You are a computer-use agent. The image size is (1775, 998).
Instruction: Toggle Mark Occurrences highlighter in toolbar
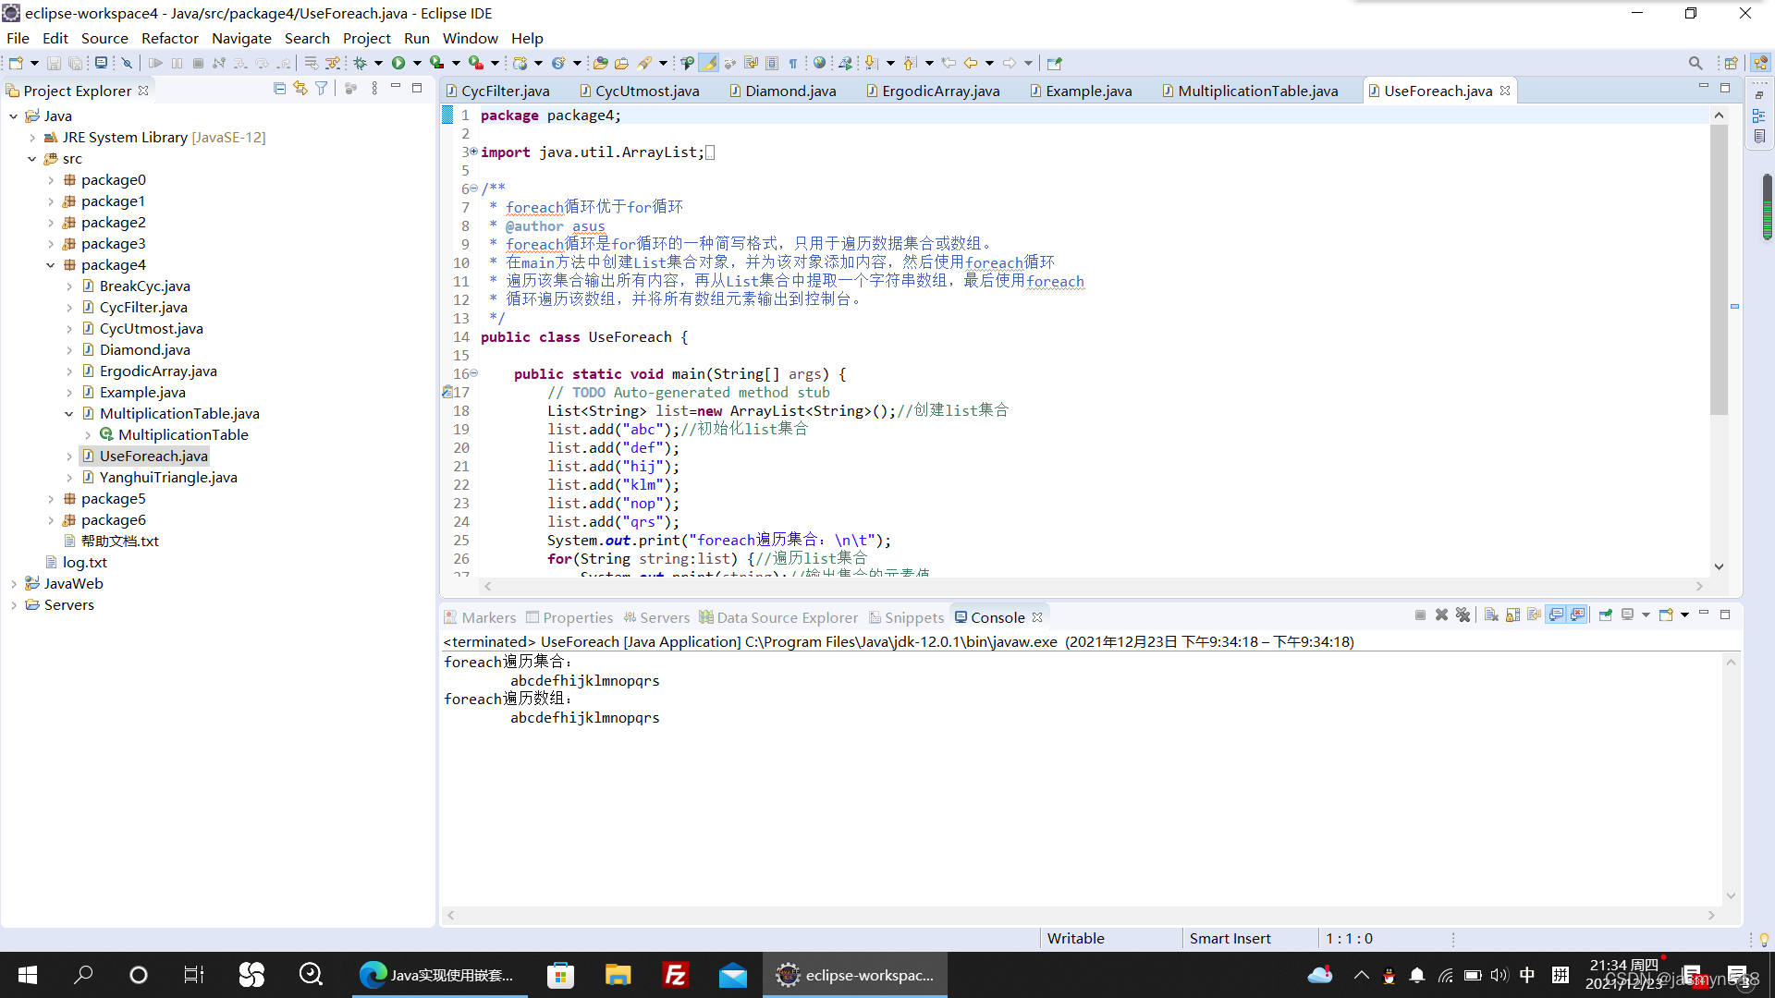click(x=709, y=63)
